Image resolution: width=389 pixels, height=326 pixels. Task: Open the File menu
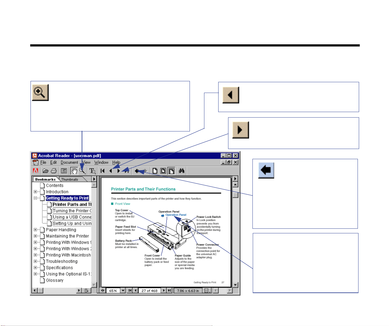(43, 163)
